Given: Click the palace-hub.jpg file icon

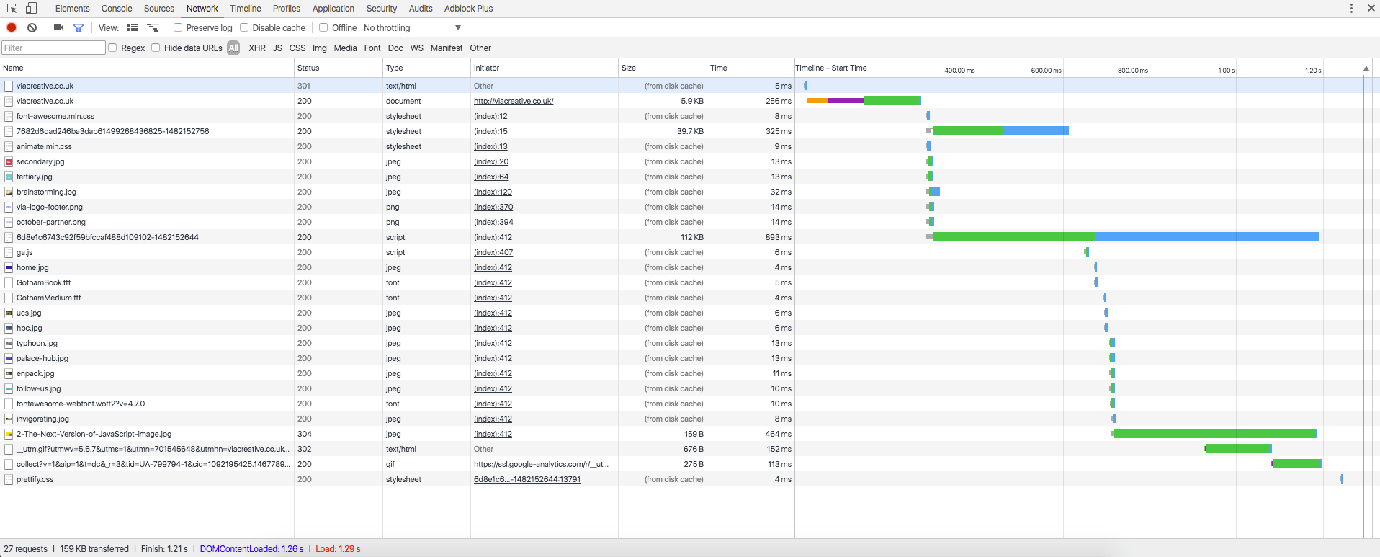Looking at the screenshot, I should click(9, 358).
